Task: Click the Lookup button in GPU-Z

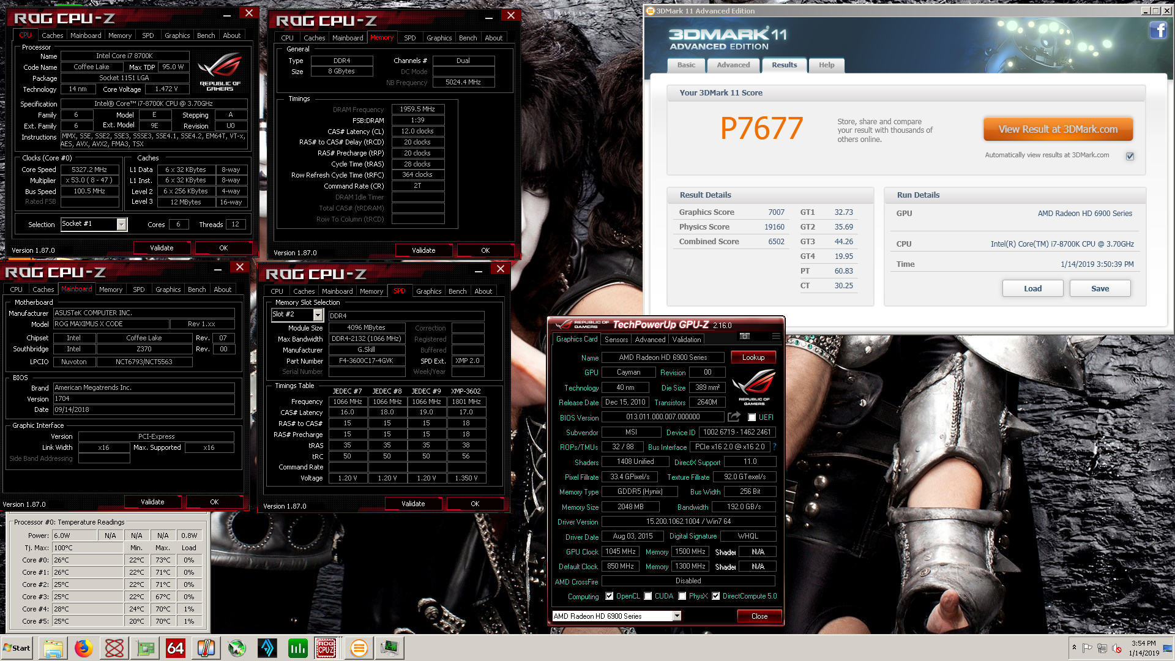Action: point(753,357)
